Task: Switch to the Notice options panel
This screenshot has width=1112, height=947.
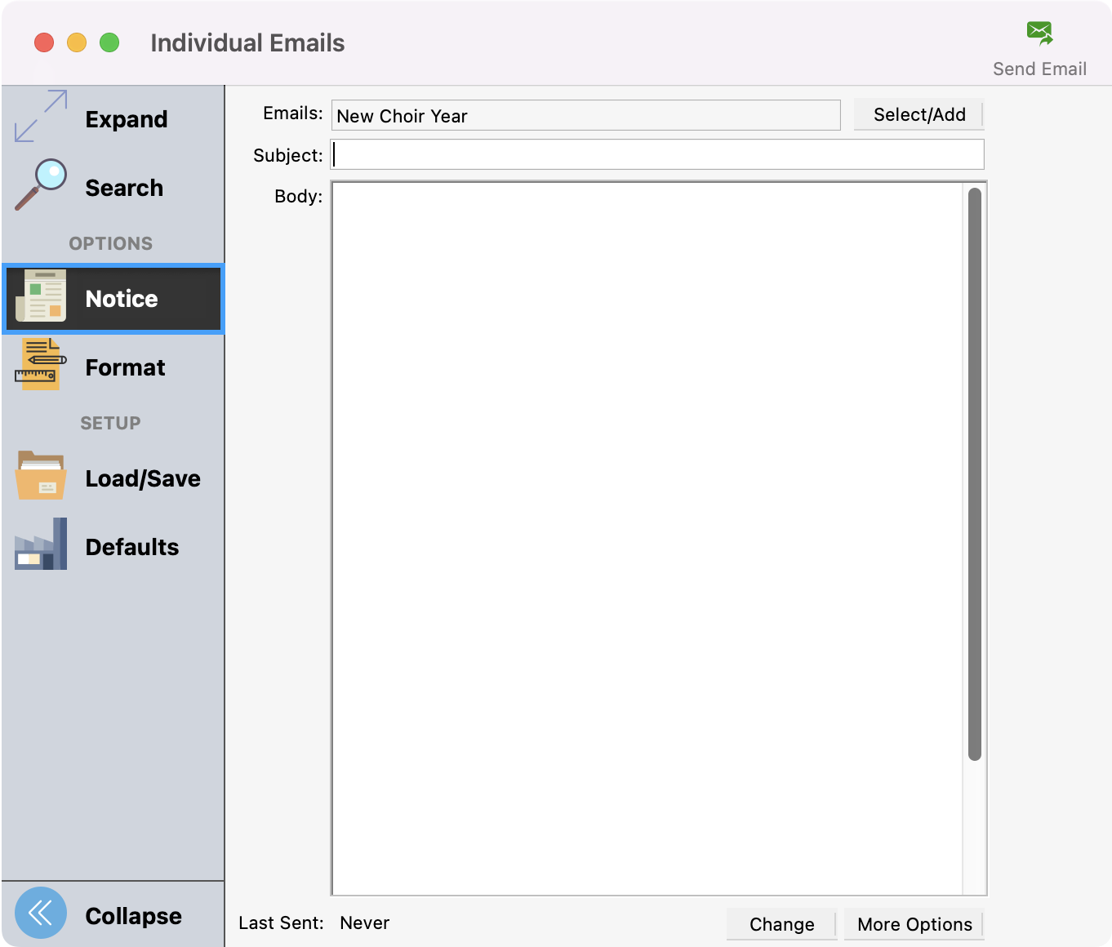Action: coord(121,299)
